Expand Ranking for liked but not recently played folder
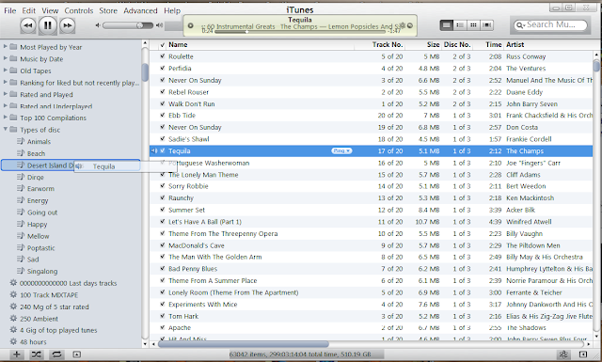 pyautogui.click(x=6, y=82)
